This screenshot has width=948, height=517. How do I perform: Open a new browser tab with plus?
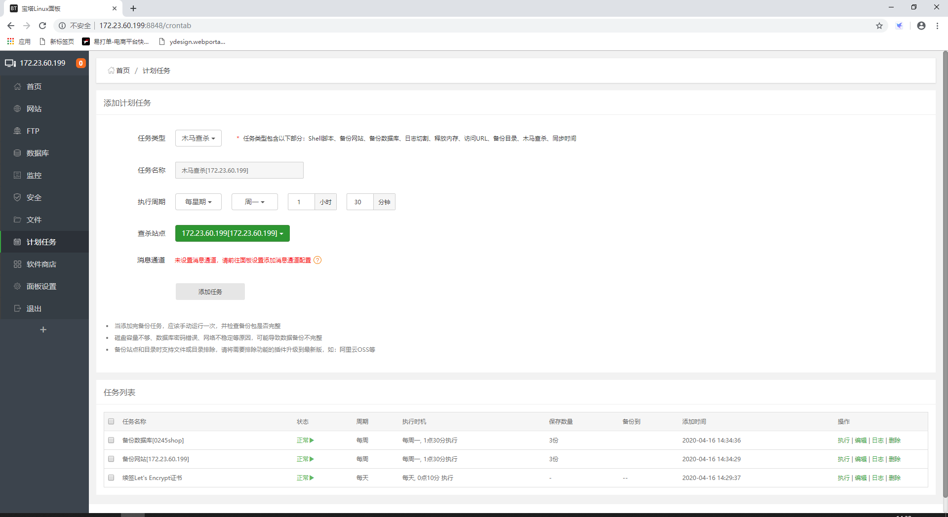pos(133,8)
